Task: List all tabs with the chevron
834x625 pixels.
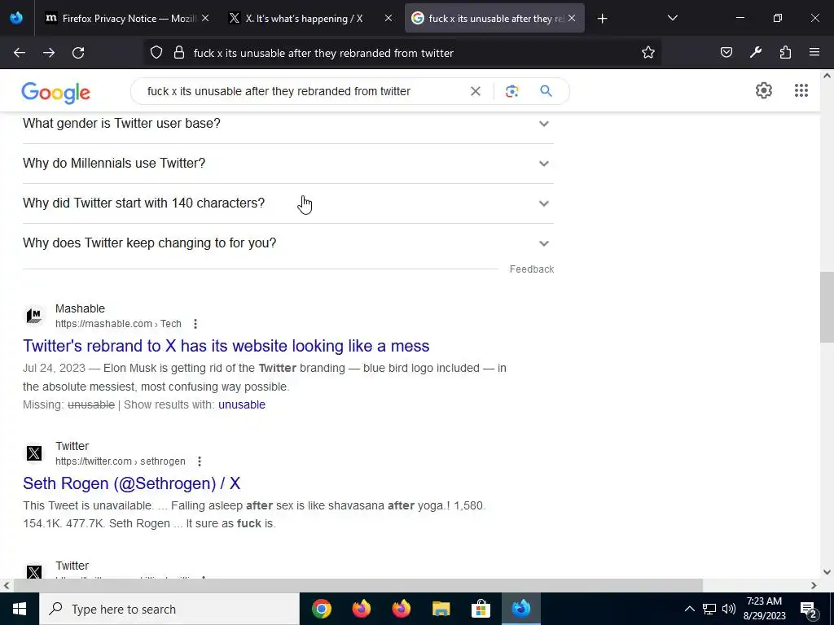Action: tap(672, 18)
